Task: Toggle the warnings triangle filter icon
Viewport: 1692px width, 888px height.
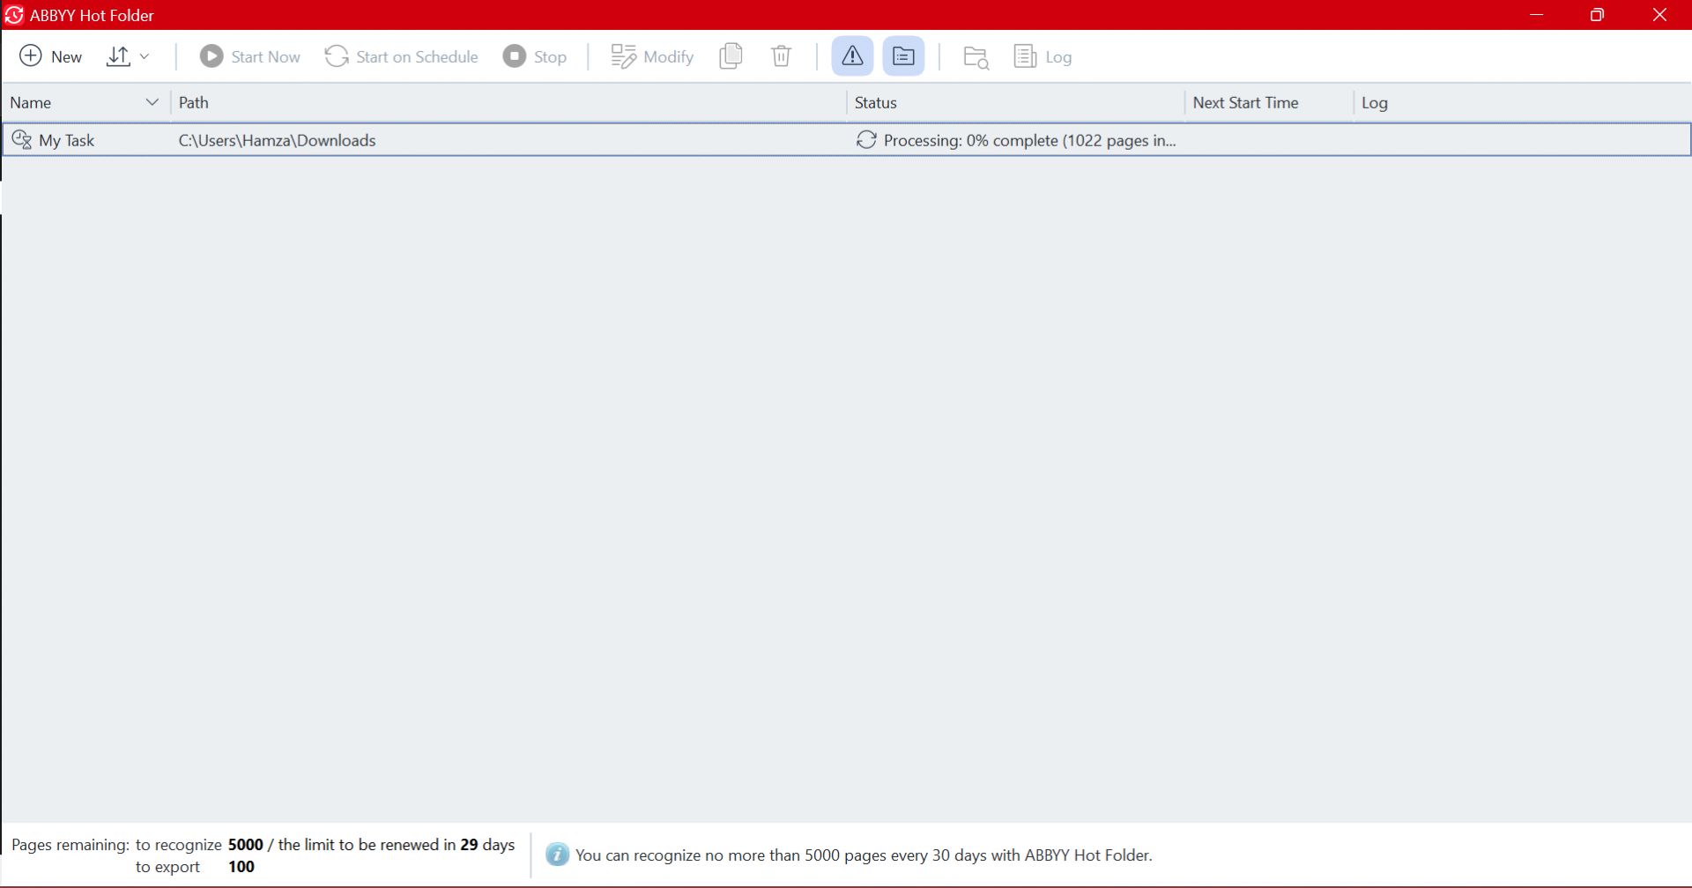Action: click(852, 56)
